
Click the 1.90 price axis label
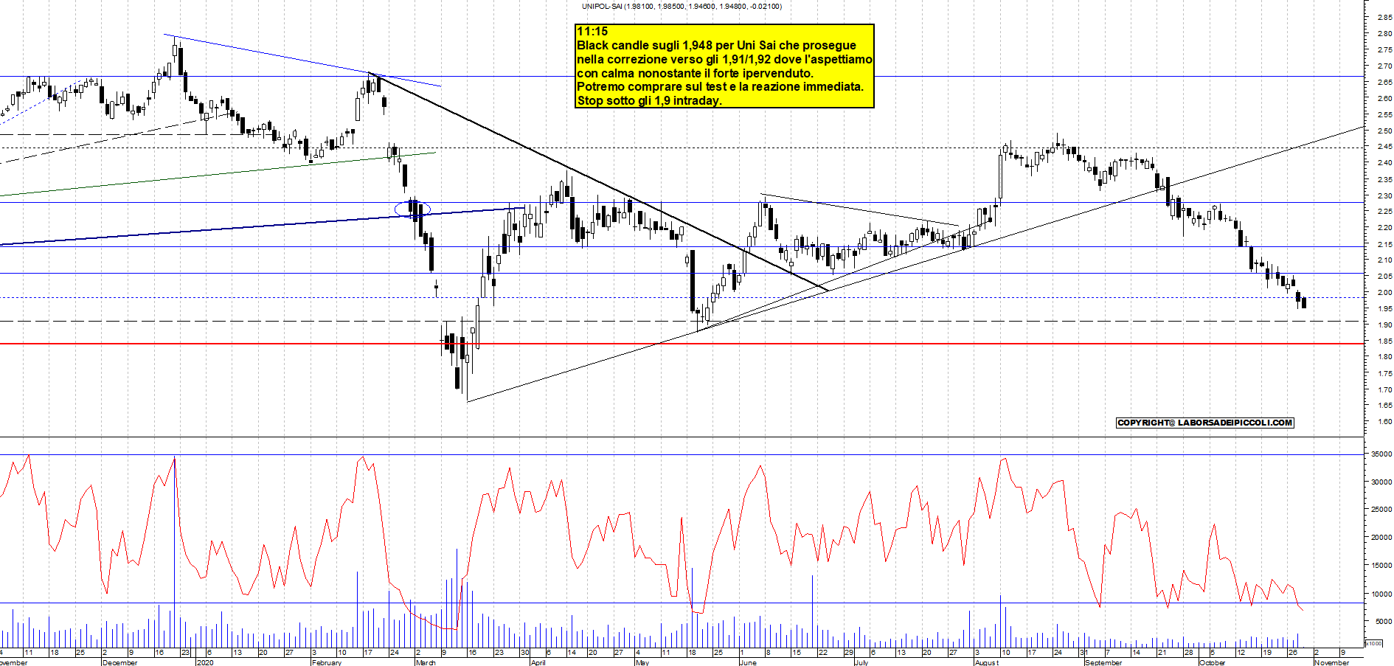coord(1384,325)
